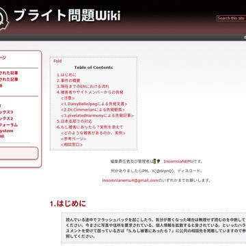Open the DaisyBelleJpeg 告発文書 contents link
This screenshot has height=246, width=246.
(x=94, y=104)
